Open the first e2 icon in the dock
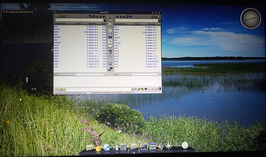Viewport: 266px width, 157px height. 89,148
